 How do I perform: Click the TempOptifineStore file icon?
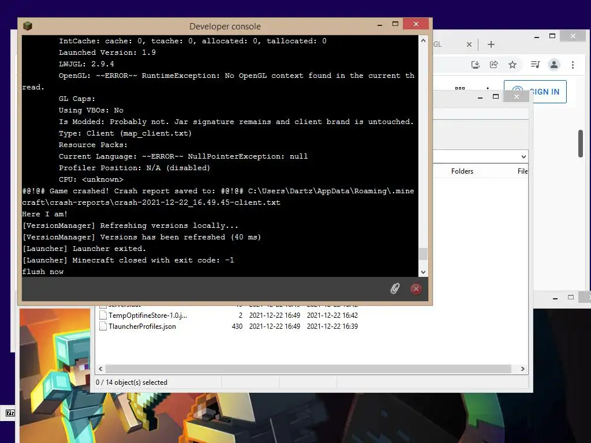point(103,316)
